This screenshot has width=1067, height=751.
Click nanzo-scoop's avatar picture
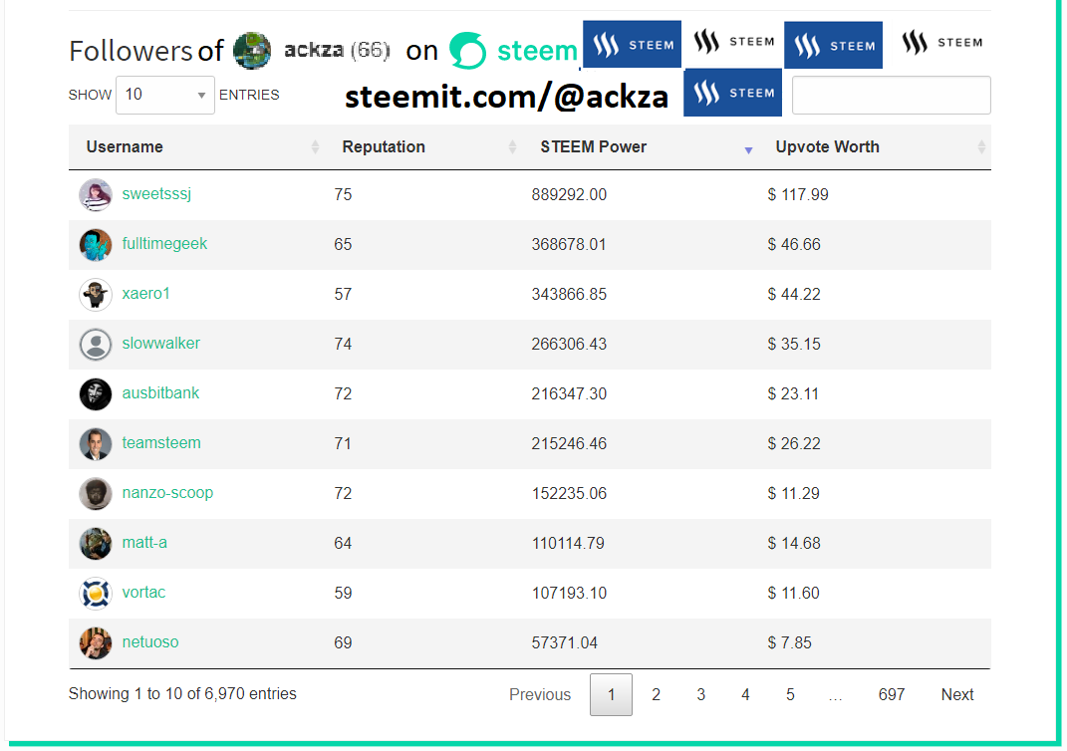click(x=96, y=493)
